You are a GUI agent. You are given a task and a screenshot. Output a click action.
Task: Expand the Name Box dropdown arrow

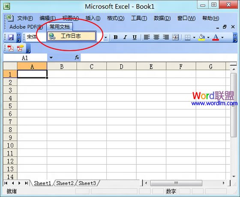pyautogui.click(x=51, y=58)
